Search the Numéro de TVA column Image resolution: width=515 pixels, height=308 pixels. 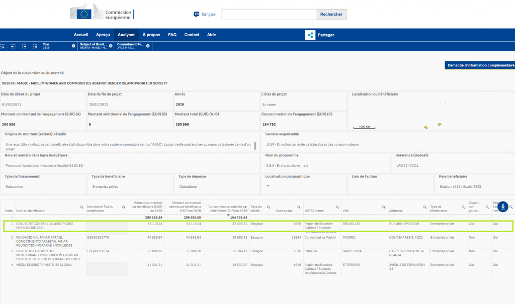pyautogui.click(x=124, y=208)
